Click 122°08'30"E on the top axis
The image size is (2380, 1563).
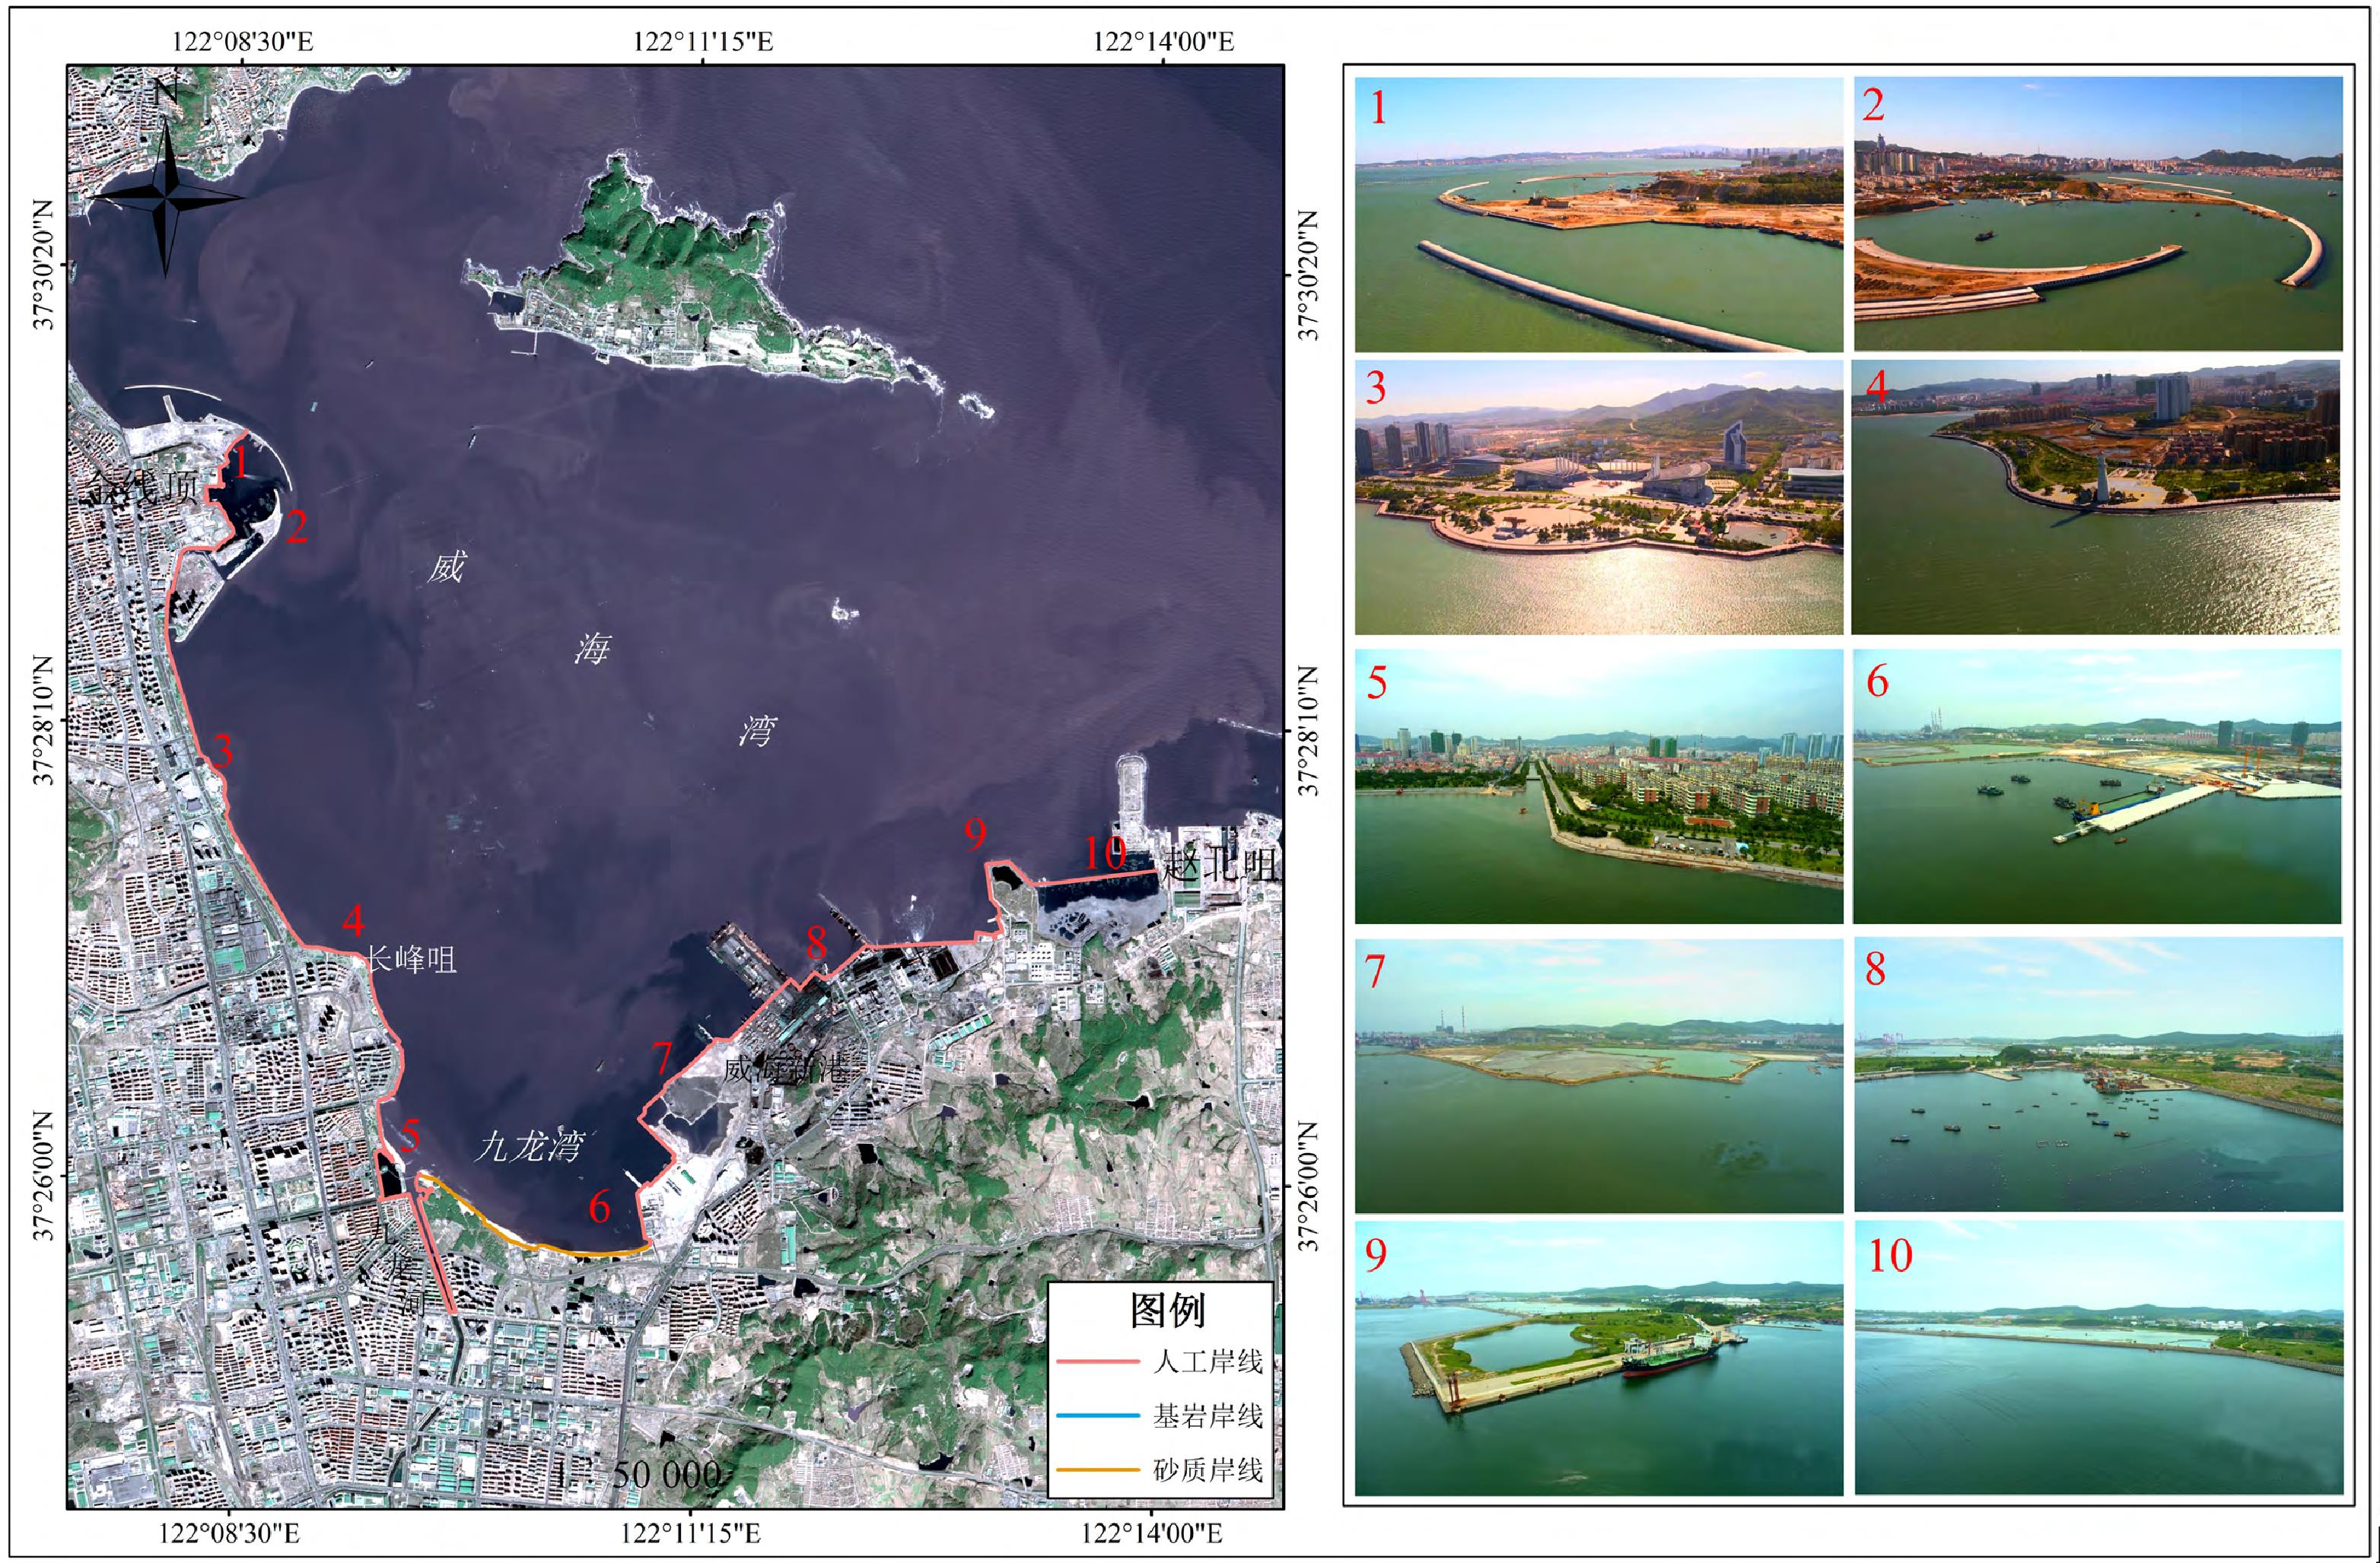pos(243,41)
